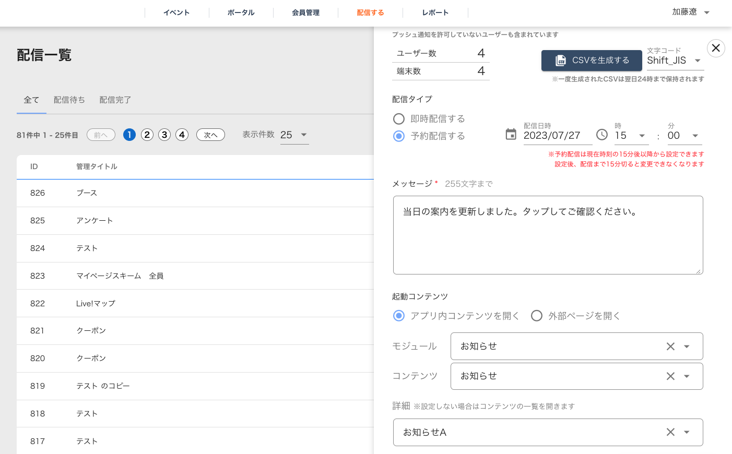Select row 821 クーポン
The height and width of the screenshot is (454, 732).
(195, 331)
